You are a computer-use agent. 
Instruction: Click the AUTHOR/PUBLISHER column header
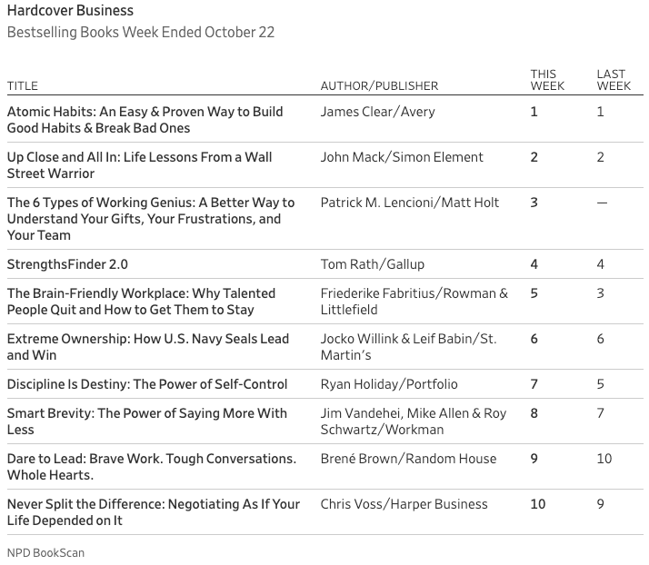click(379, 86)
